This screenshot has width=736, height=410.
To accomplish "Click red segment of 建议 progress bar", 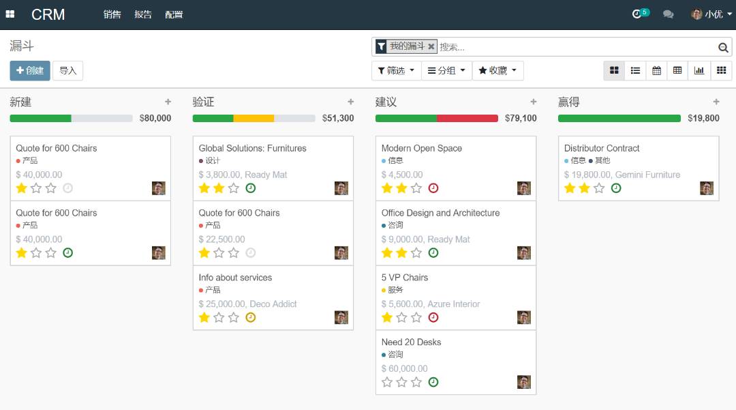I will coord(467,118).
